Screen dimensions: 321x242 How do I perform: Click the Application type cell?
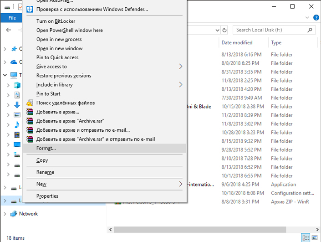coord(284,185)
